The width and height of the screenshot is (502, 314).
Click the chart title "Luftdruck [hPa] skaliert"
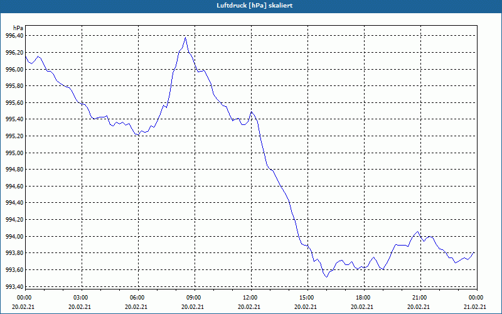tap(254, 6)
